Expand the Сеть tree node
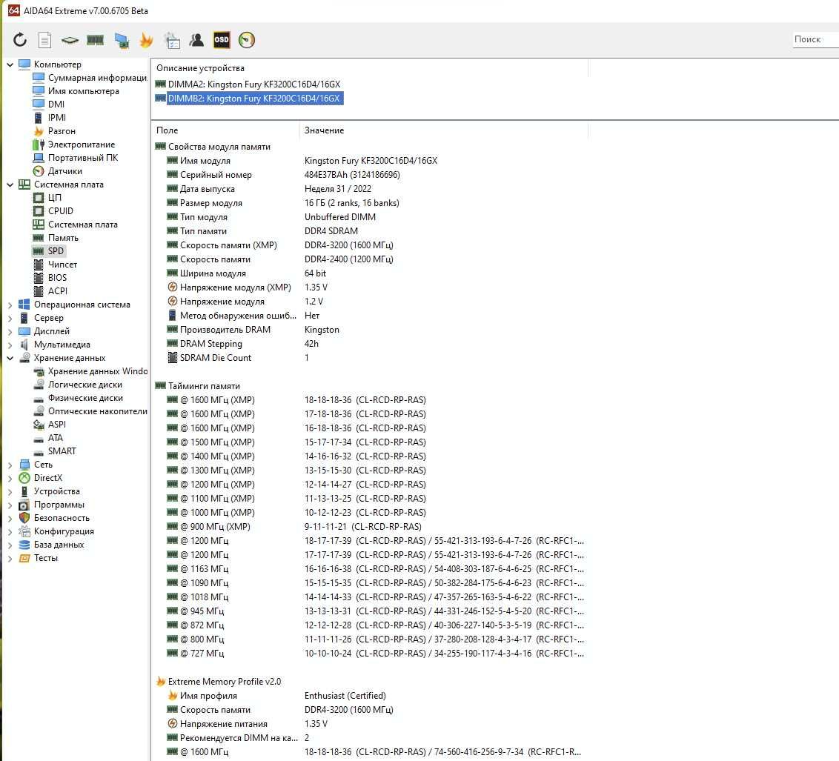Image resolution: width=839 pixels, height=761 pixels. (x=10, y=465)
